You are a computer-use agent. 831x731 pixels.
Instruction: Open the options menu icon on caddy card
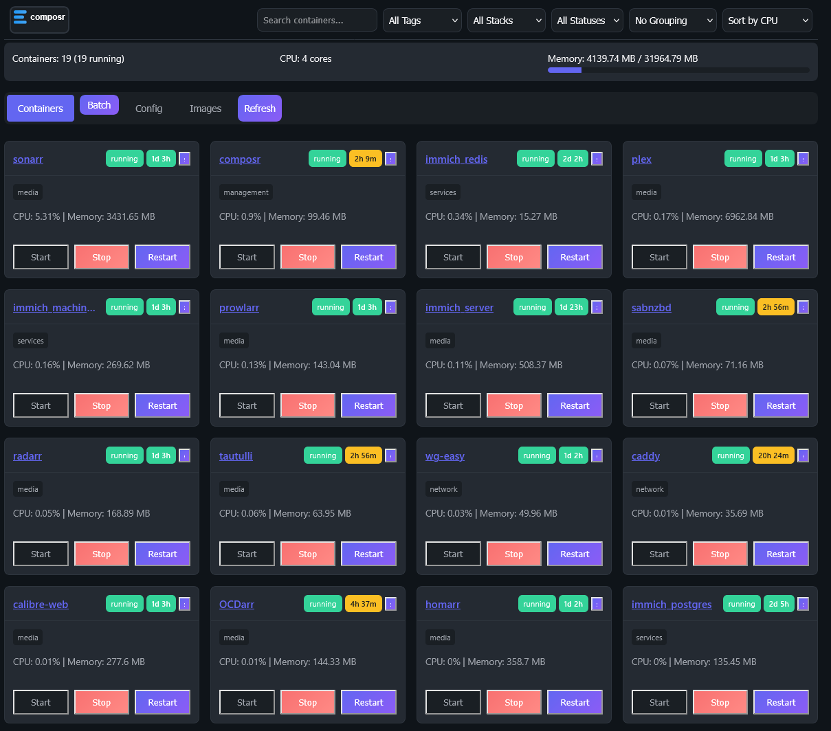click(x=803, y=456)
